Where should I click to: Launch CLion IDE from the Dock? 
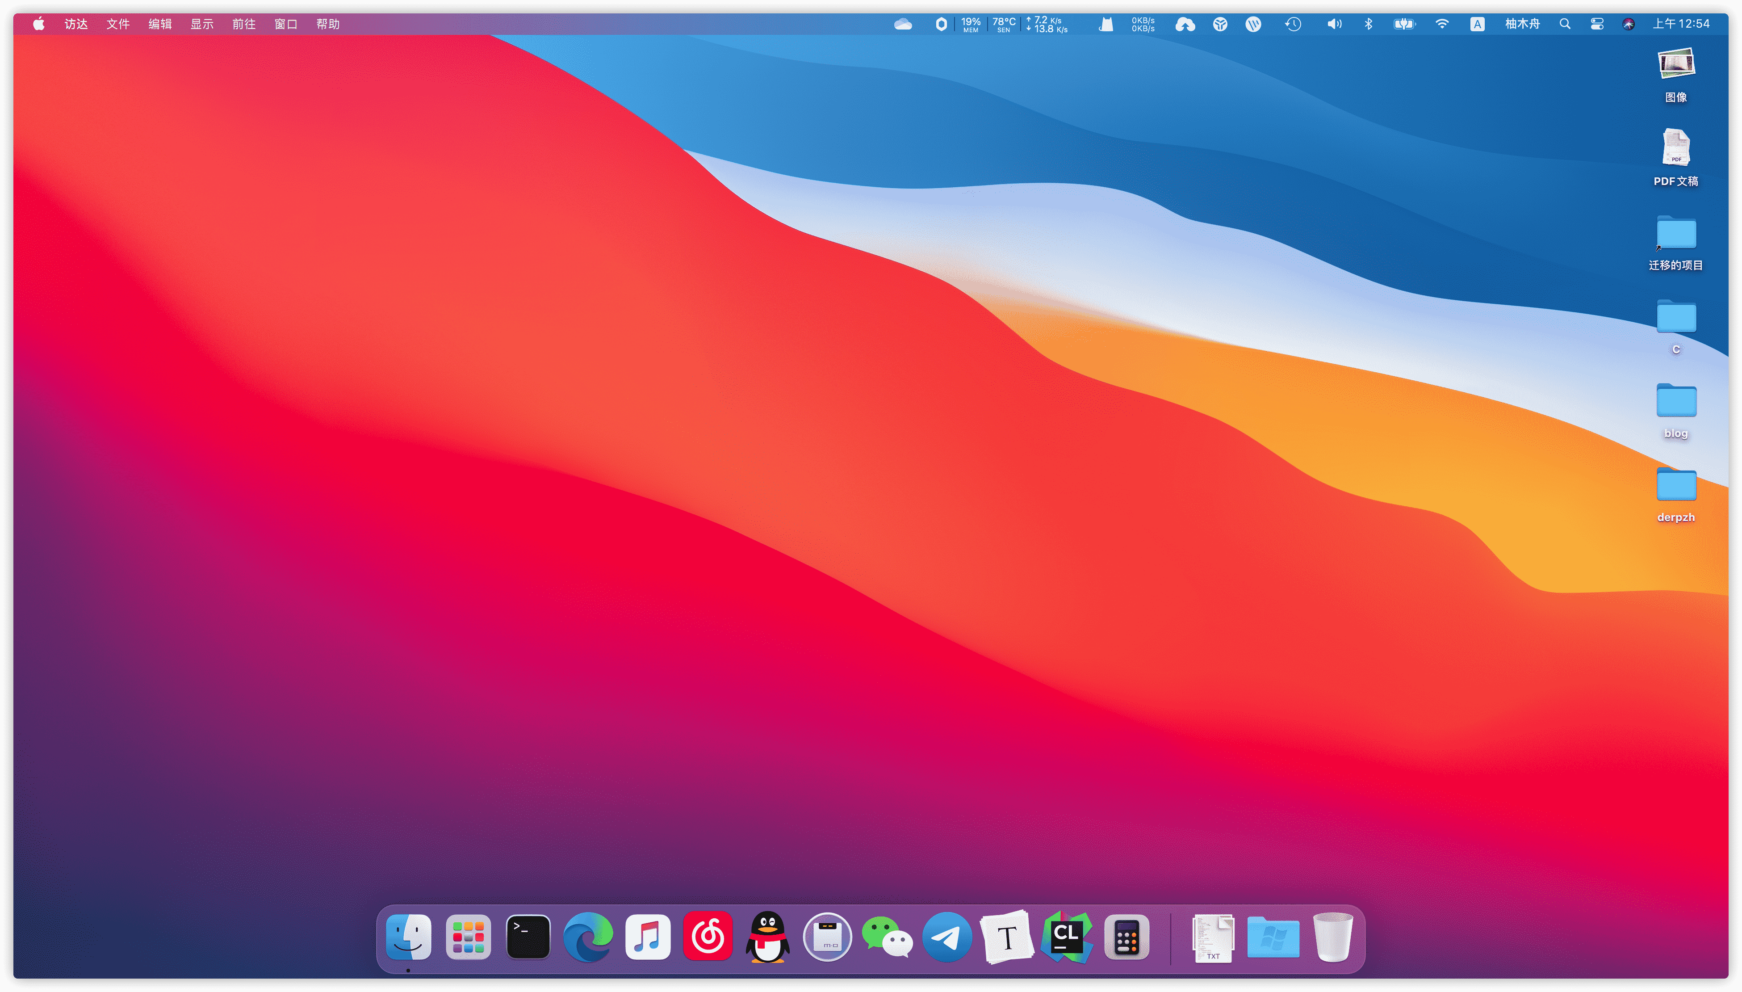point(1067,937)
